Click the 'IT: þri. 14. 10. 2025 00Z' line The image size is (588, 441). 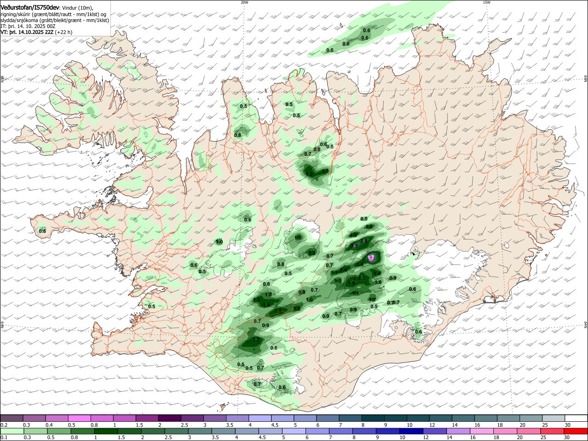click(28, 26)
